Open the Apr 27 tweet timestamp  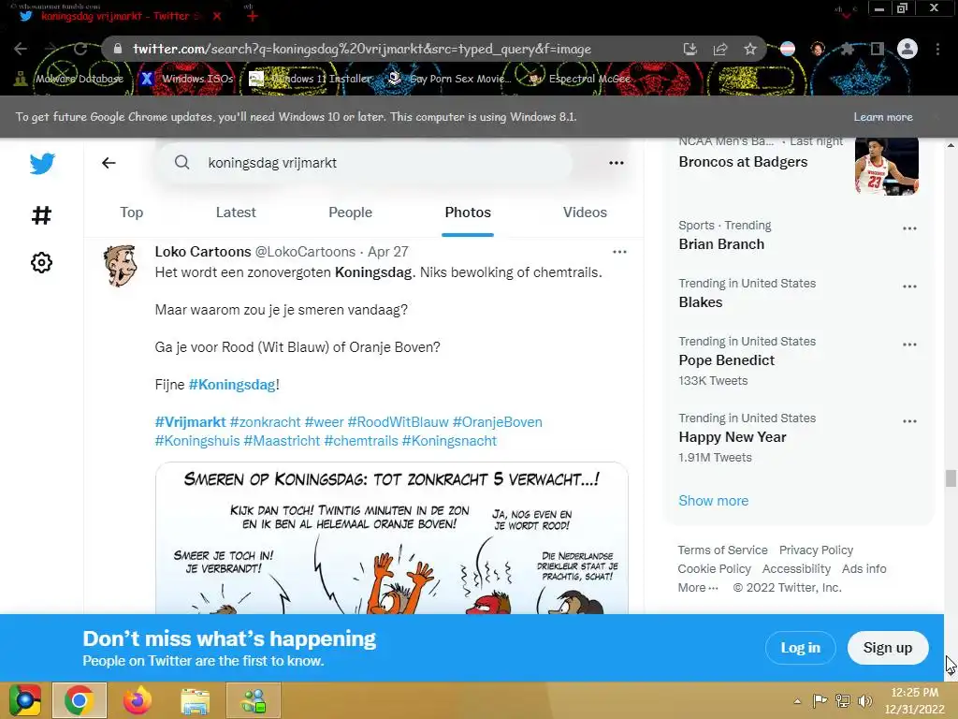[x=388, y=252]
